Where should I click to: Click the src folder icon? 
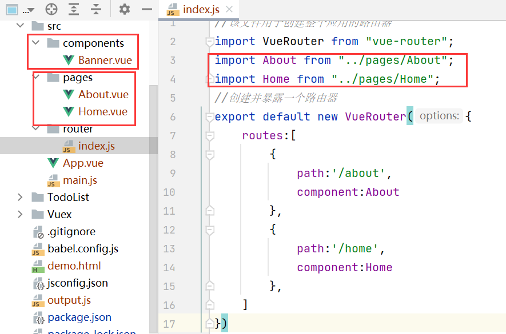point(37,26)
